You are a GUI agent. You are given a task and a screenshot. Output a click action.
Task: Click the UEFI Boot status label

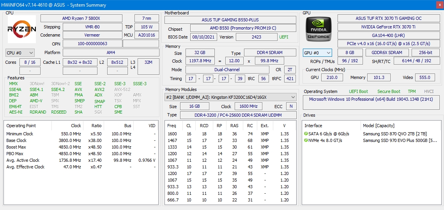(359, 91)
